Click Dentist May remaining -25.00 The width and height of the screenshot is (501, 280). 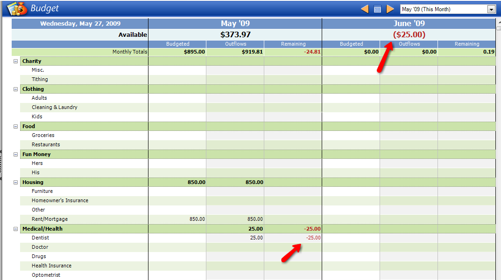313,238
